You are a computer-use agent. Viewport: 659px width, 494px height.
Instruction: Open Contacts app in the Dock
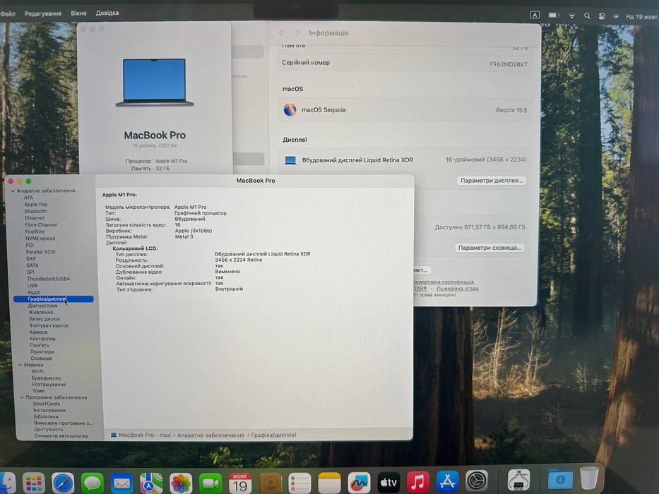[271, 483]
